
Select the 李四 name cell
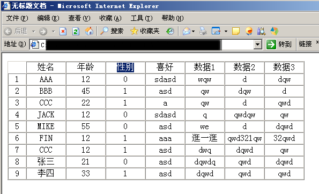pyautogui.click(x=46, y=174)
